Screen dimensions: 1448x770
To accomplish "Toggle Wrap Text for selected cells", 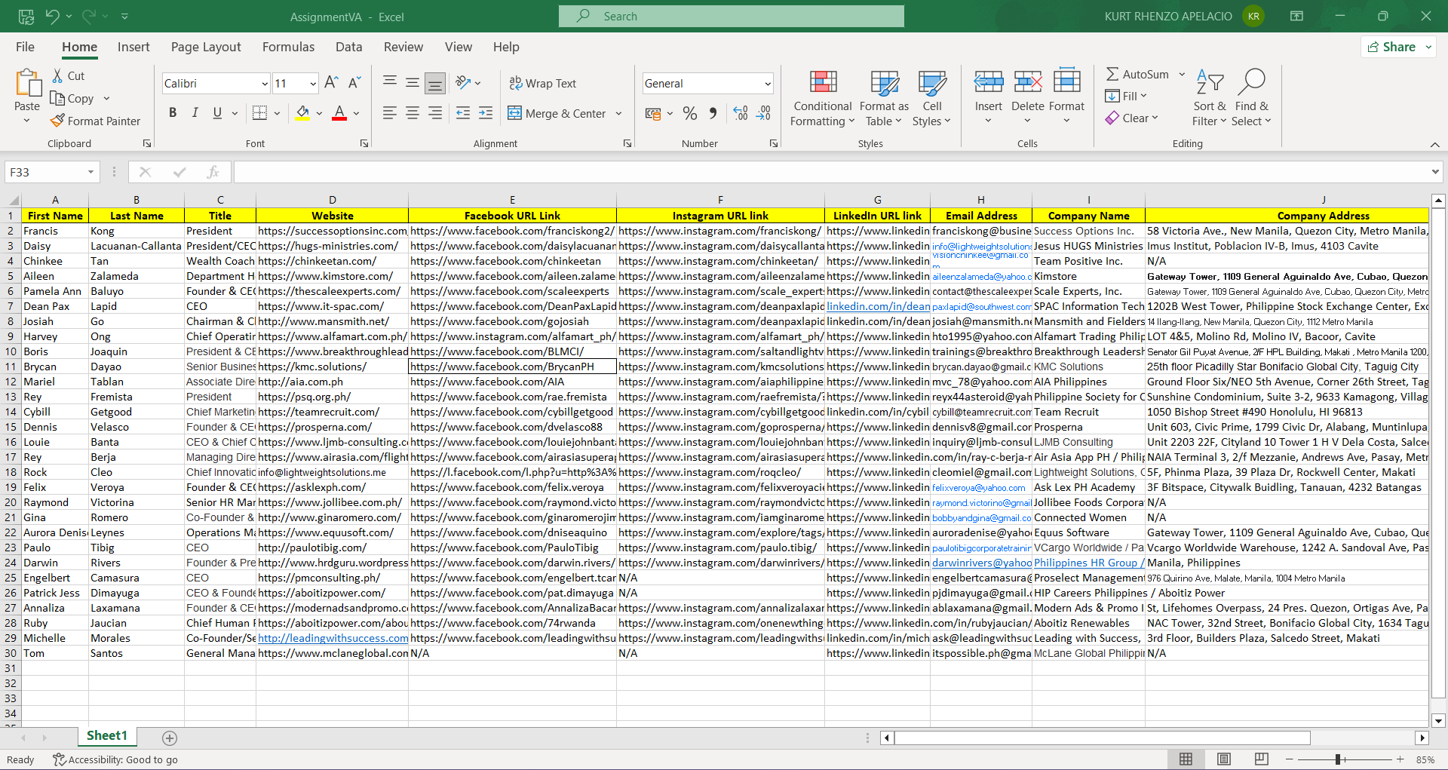I will 542,83.
